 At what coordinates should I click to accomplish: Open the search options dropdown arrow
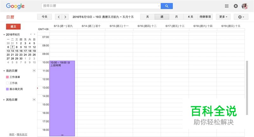coord(159,6)
